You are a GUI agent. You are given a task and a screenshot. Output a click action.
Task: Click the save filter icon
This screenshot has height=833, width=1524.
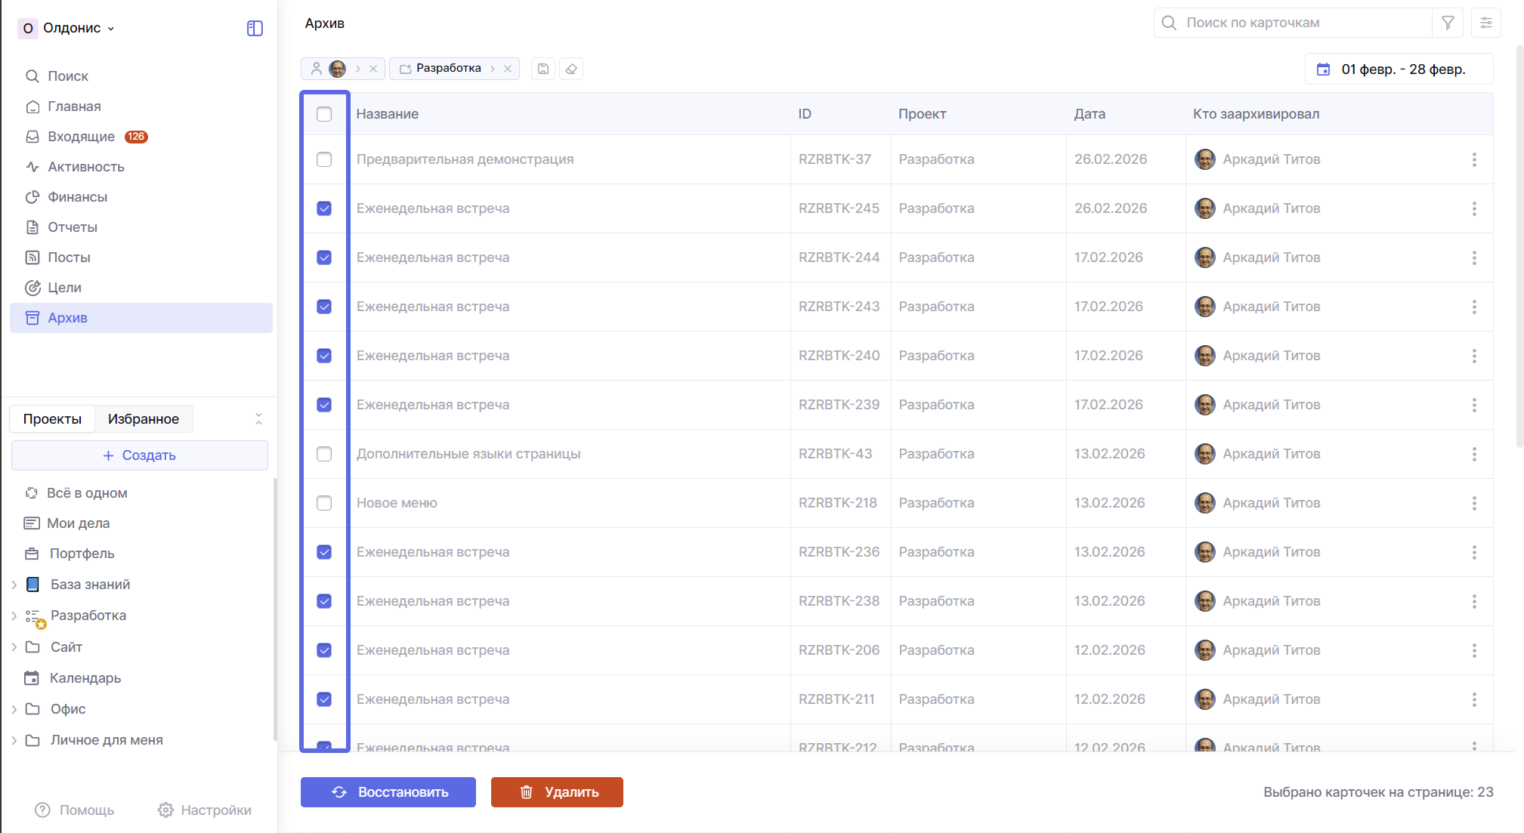coord(543,69)
